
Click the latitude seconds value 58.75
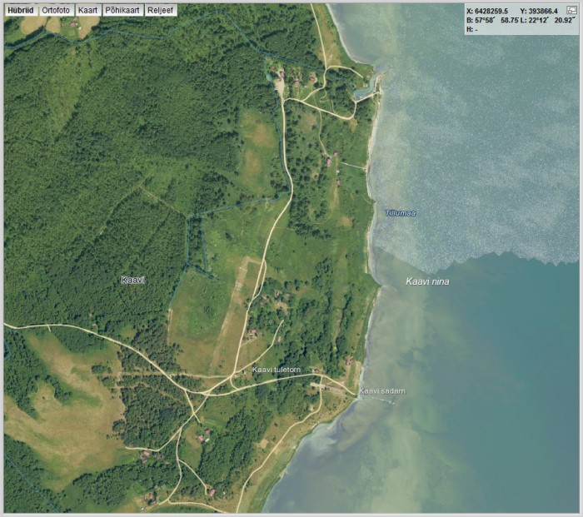coord(510,20)
